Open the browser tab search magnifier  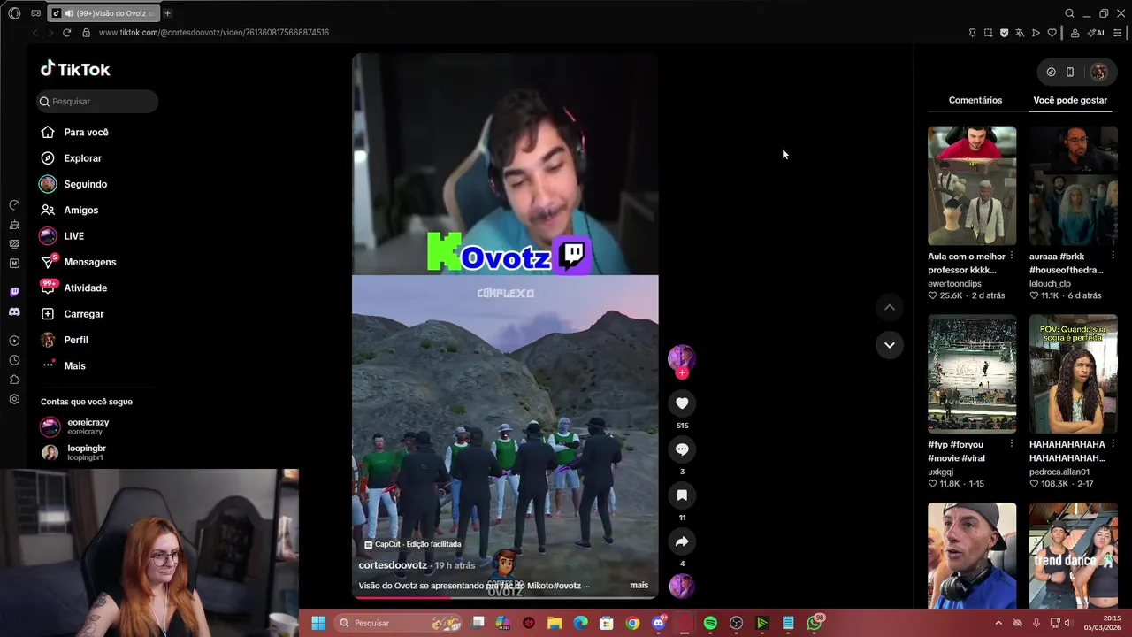(x=1069, y=13)
